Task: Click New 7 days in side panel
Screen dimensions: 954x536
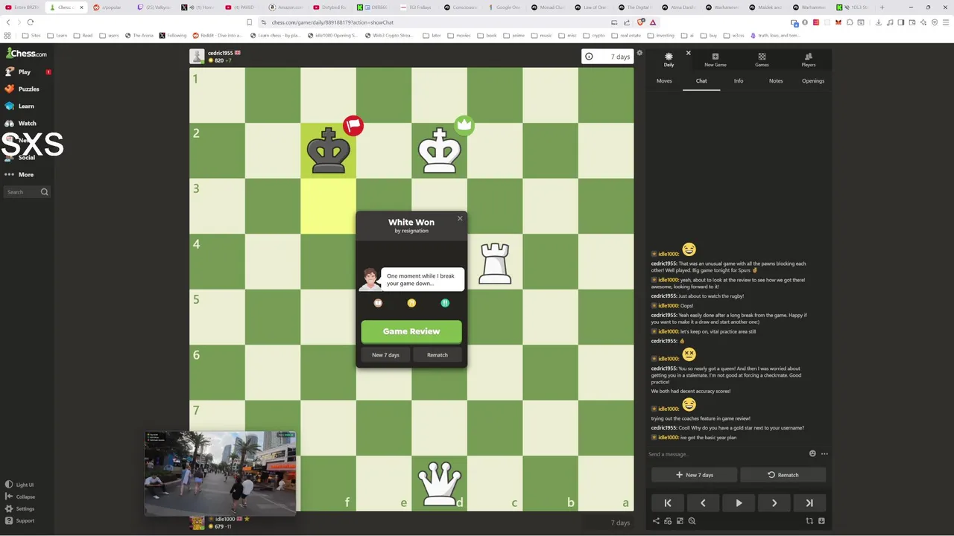Action: [x=695, y=475]
